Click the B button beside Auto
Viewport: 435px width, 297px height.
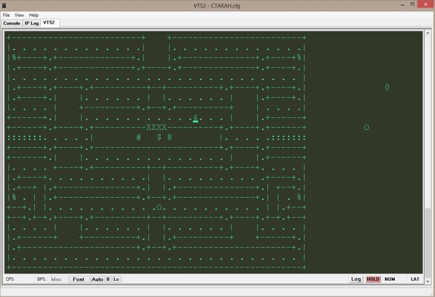(x=108, y=279)
